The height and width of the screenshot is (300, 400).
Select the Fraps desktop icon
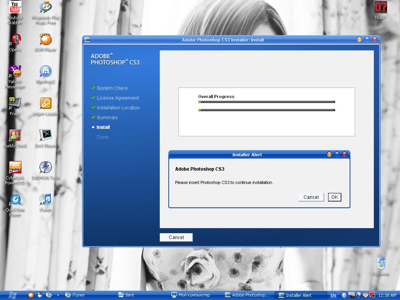tap(15, 106)
